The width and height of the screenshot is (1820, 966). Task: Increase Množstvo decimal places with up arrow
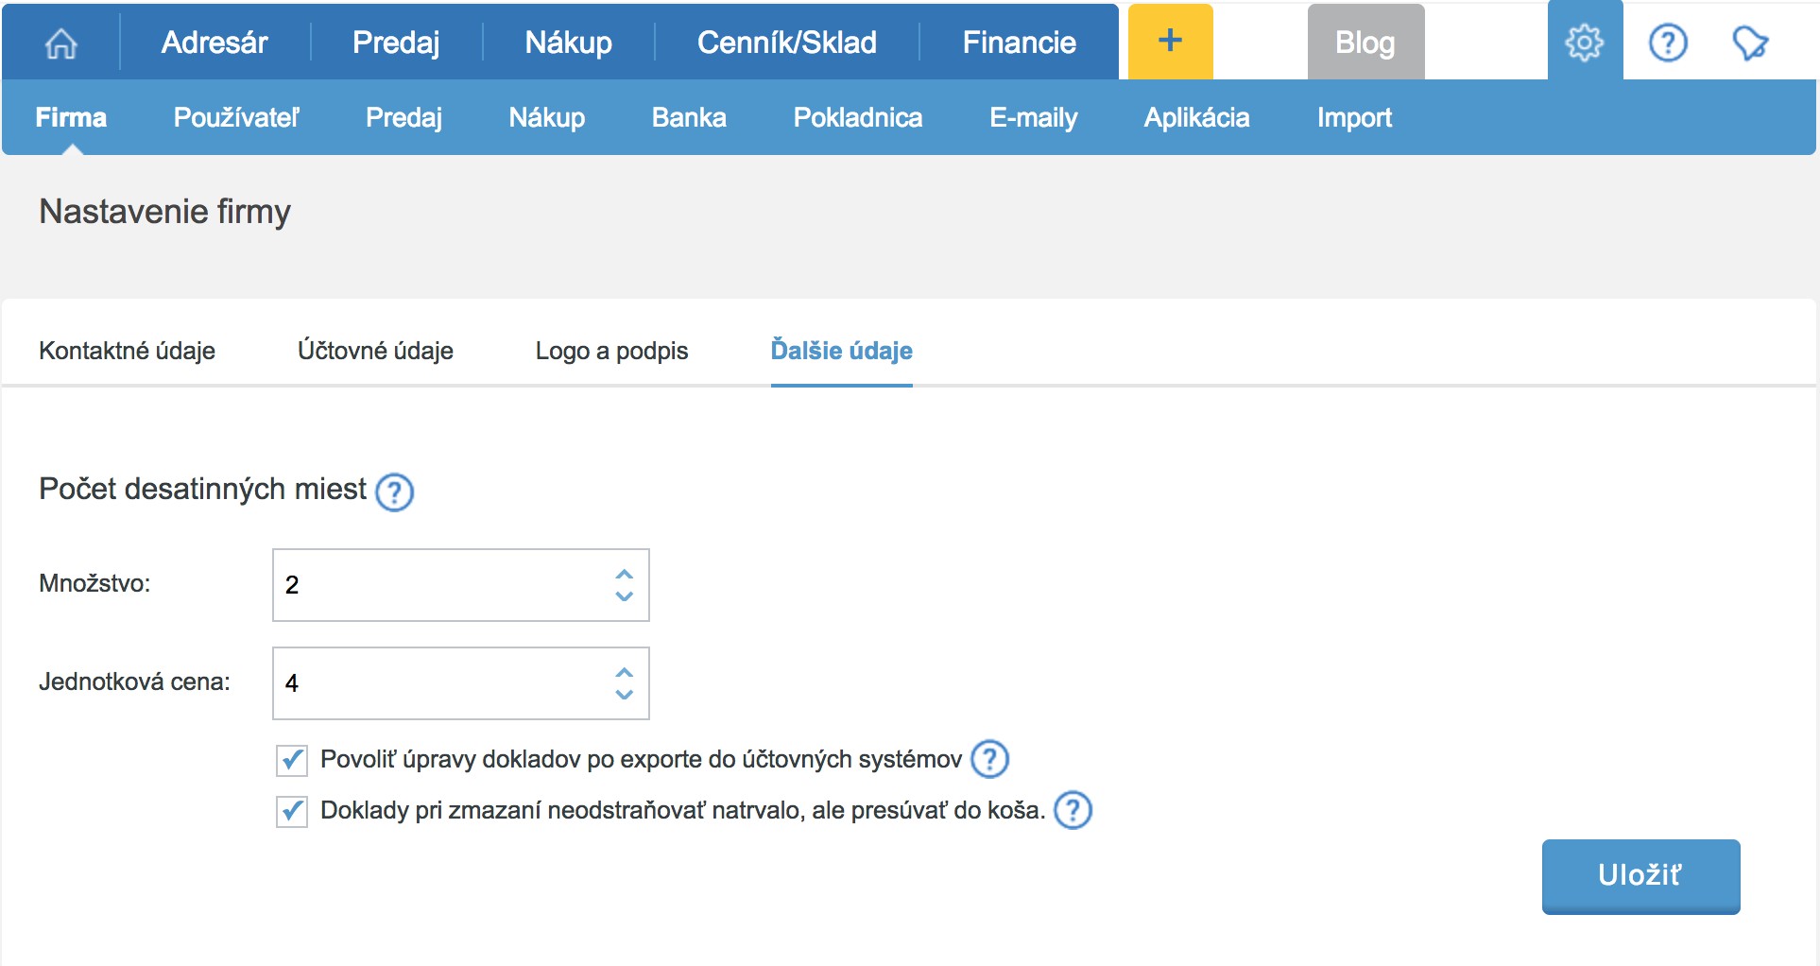coord(624,574)
